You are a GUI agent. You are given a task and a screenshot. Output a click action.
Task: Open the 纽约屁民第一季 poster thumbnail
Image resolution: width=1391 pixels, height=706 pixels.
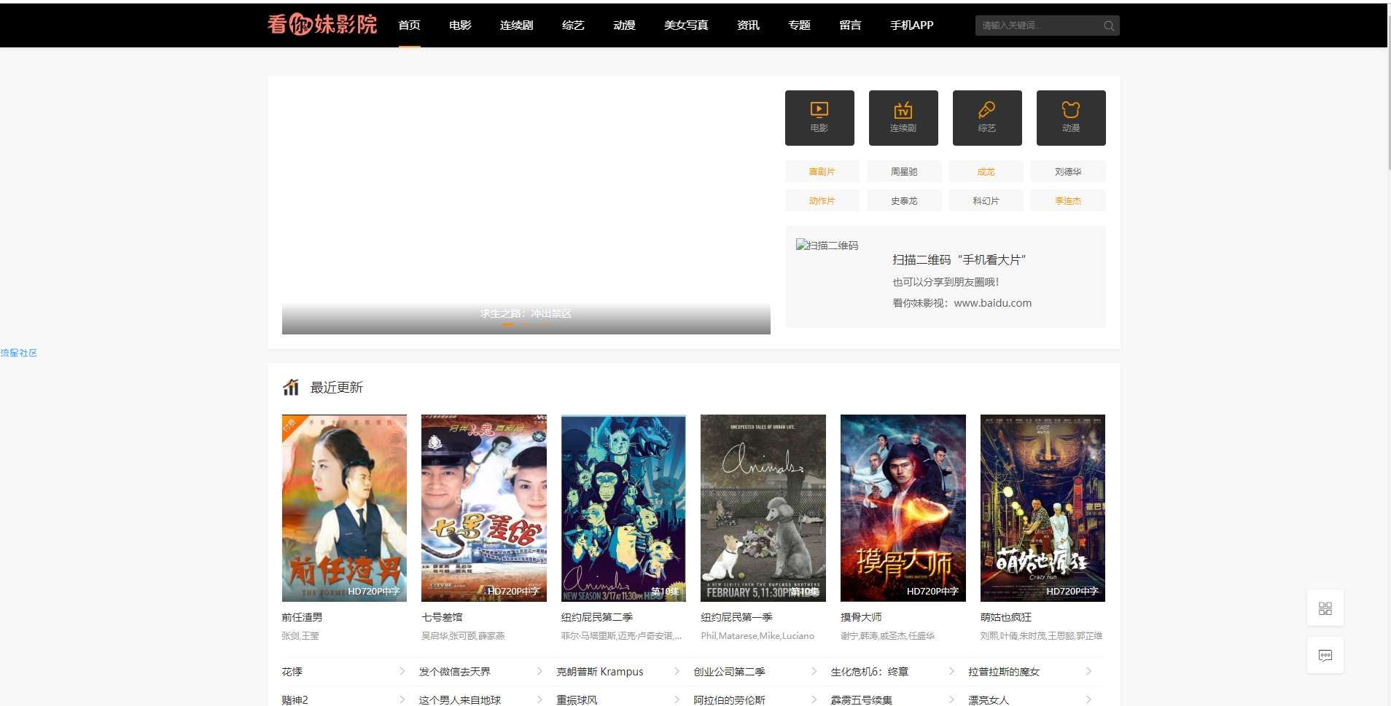(763, 508)
